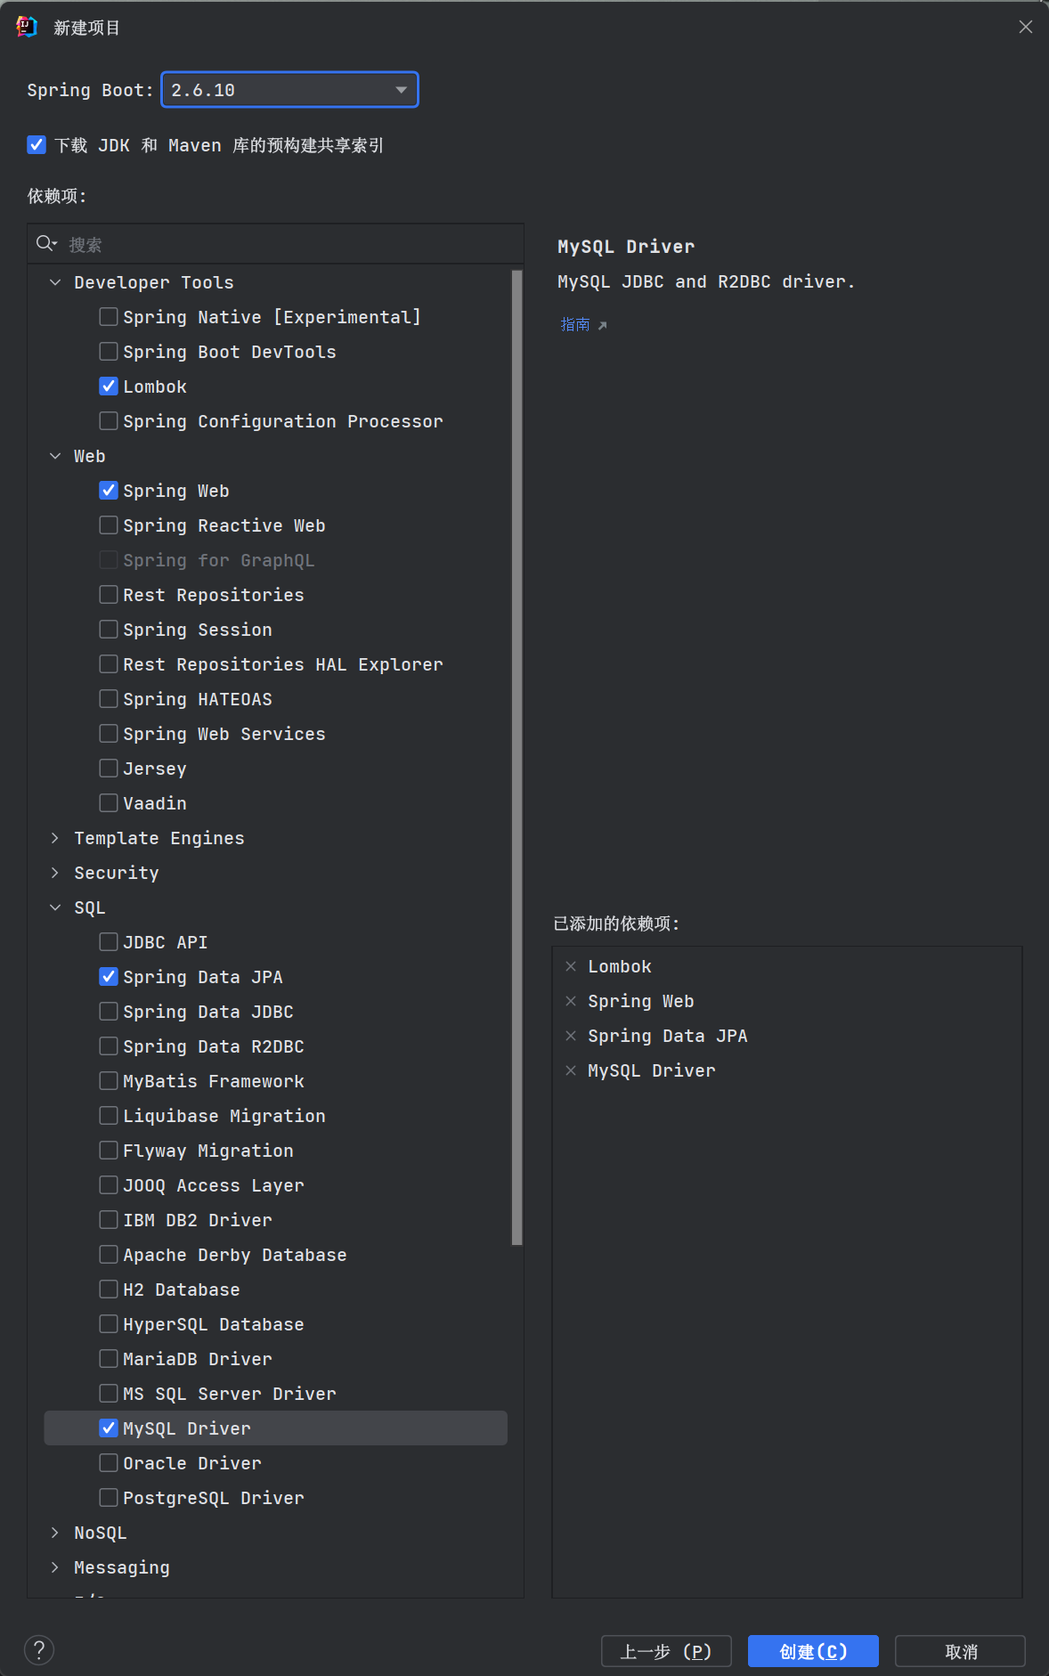
Task: Open the help question mark icon
Action: click(x=39, y=1650)
